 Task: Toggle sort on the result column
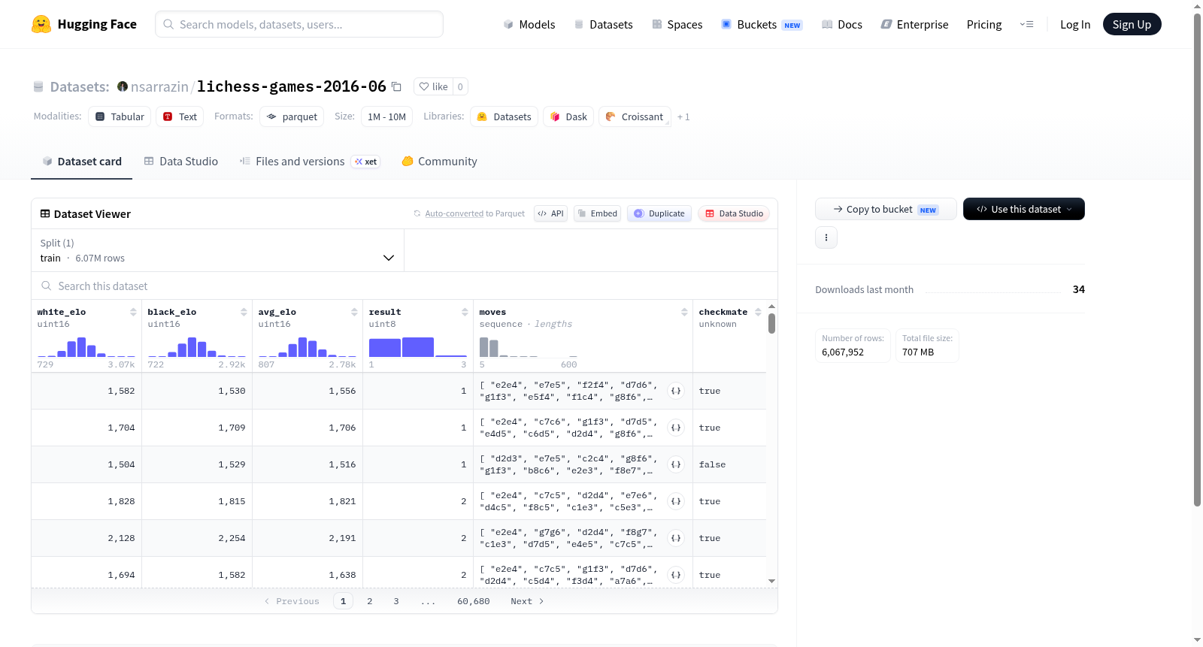click(x=465, y=312)
